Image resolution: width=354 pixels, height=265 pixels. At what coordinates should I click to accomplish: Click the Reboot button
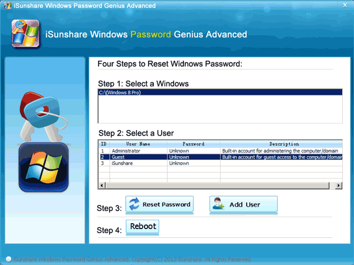[142, 227]
